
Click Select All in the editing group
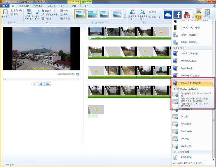(x=155, y=17)
